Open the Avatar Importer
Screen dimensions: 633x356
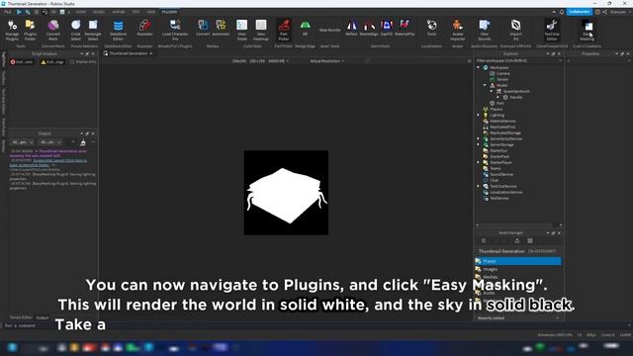tap(457, 30)
